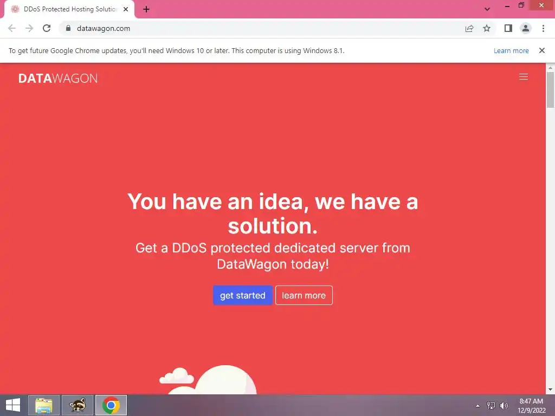The image size is (555, 416).
Task: Select the DDoS Protected Hosting Solutions tab
Action: pos(69,9)
